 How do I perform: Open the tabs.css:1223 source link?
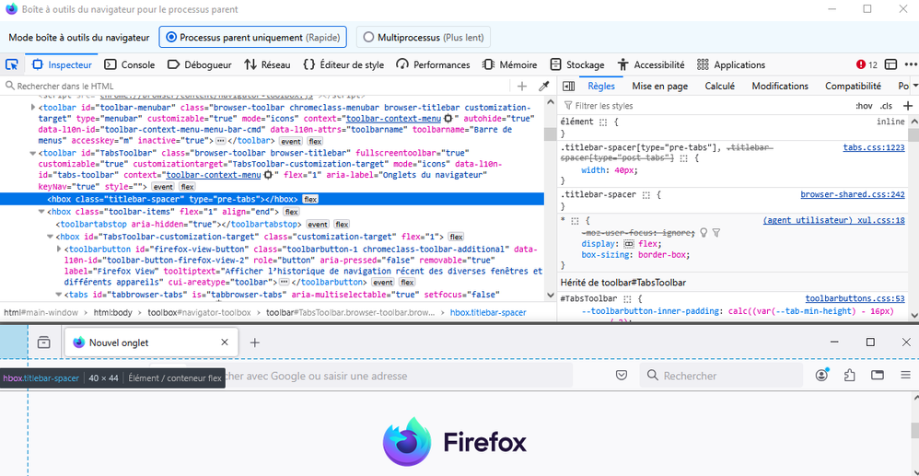[x=874, y=147]
